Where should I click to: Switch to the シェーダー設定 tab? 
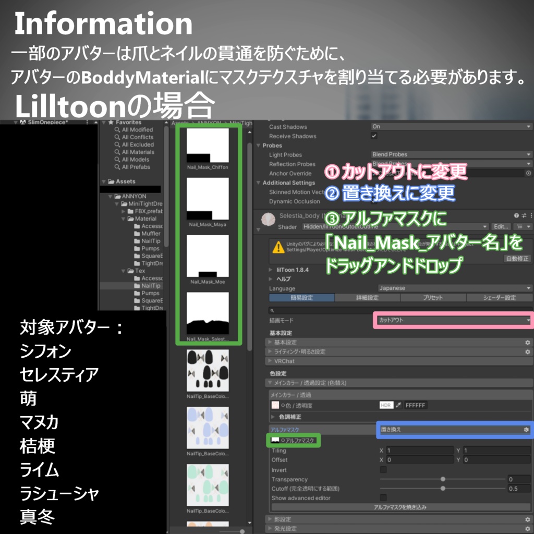pos(499,298)
